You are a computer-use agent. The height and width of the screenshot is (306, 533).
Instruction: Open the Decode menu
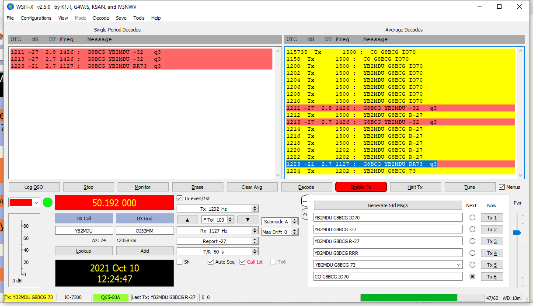(101, 18)
